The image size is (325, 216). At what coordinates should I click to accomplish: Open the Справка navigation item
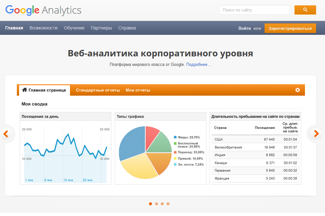point(127,28)
